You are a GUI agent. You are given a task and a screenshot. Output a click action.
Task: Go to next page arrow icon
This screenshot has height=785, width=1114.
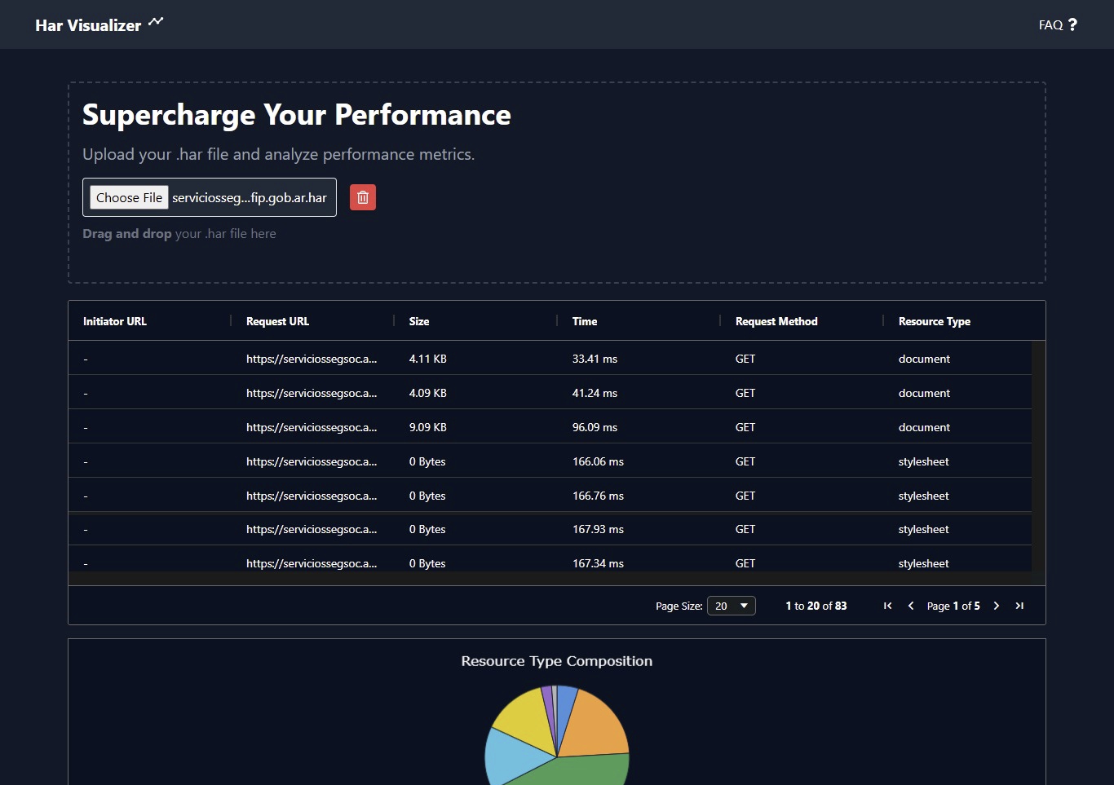click(x=997, y=606)
